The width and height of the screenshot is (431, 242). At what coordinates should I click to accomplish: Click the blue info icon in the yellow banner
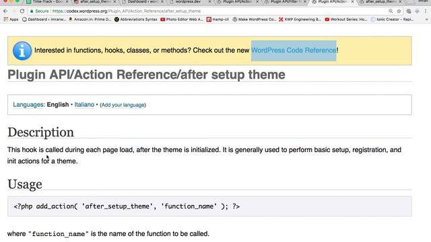click(22, 51)
